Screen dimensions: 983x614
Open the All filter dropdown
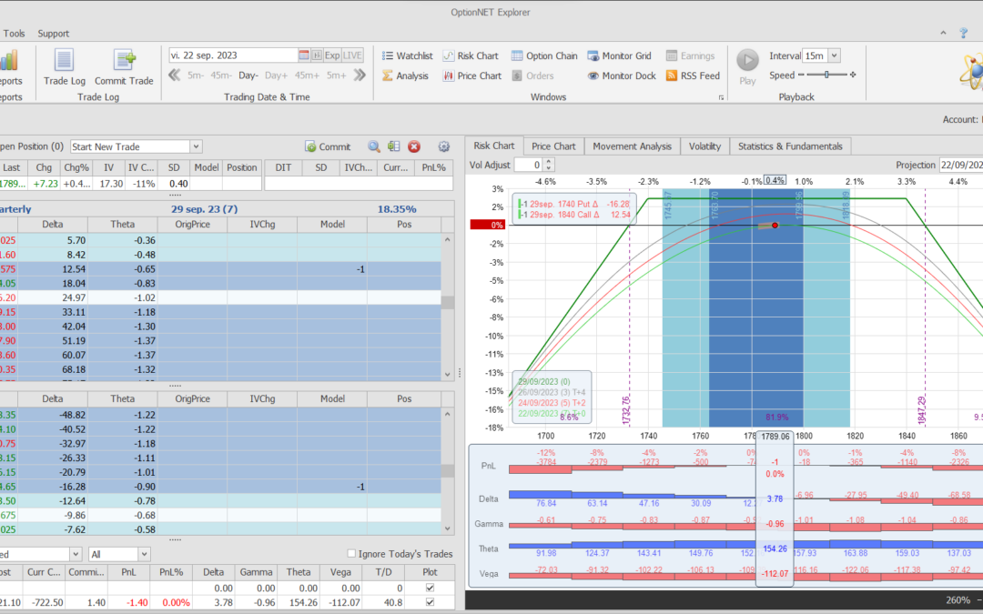[x=144, y=554]
